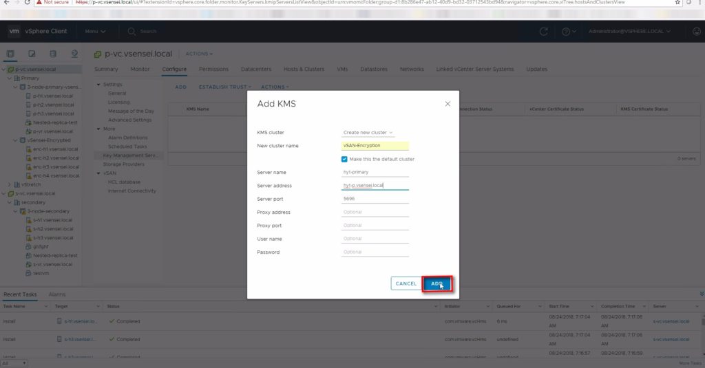Select enc-h1.vsensei.local host in the tree
This screenshot has width=705, height=368.
coord(56,149)
